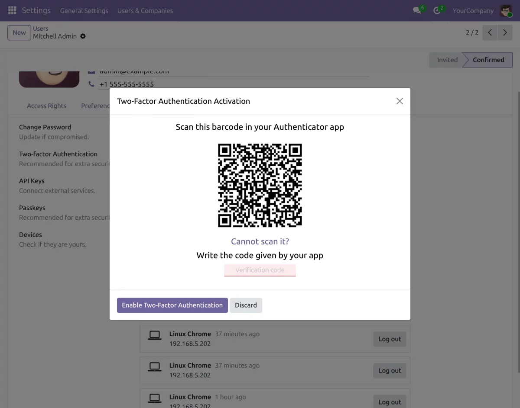Open the gear actions menu beside Mitchell Admin
The width and height of the screenshot is (520, 408).
[83, 36]
